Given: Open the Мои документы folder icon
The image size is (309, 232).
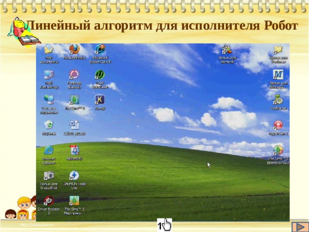Looking at the screenshot, I should (49, 49).
